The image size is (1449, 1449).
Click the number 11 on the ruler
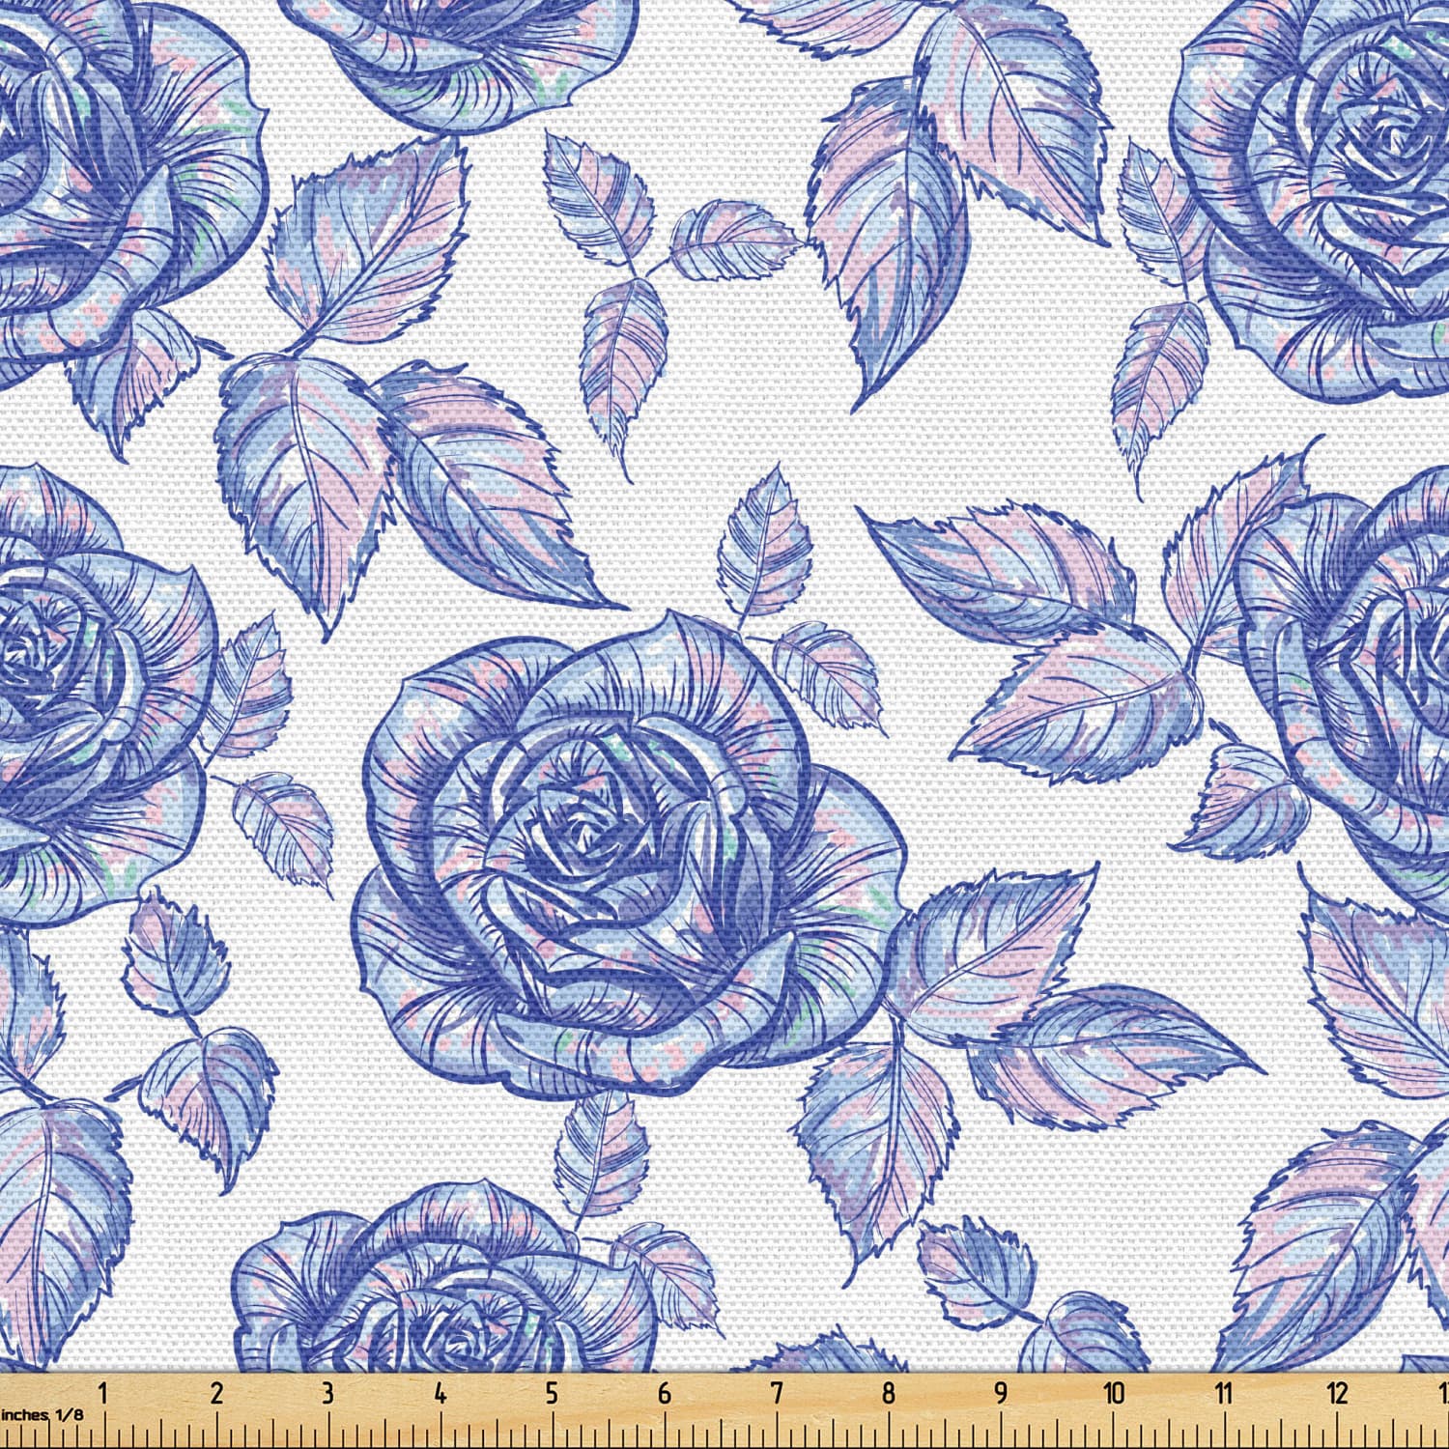tap(1224, 1393)
